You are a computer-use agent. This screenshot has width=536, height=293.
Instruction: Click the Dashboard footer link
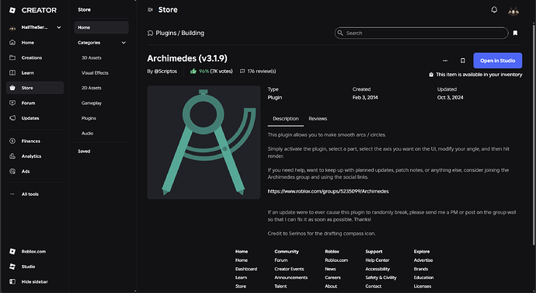coord(246,269)
